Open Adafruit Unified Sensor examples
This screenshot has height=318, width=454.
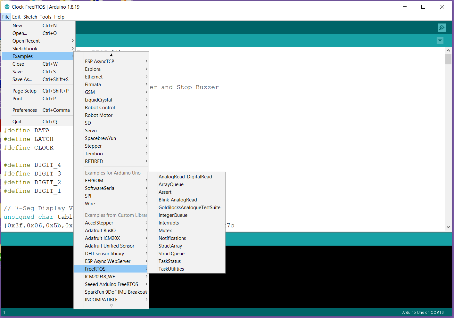[x=111, y=246]
